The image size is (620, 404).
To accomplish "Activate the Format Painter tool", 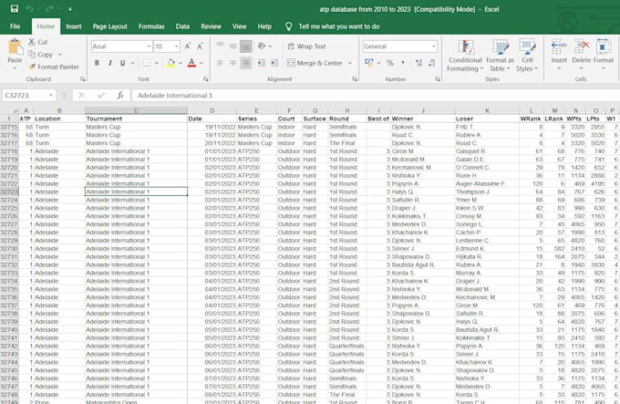I will tap(53, 67).
